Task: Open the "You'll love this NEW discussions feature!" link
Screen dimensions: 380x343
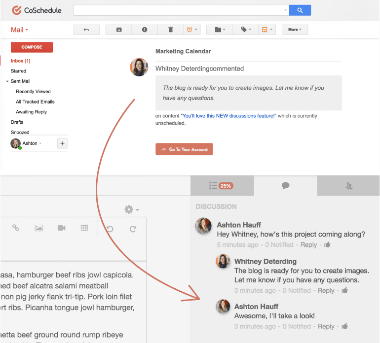Action: [x=228, y=116]
